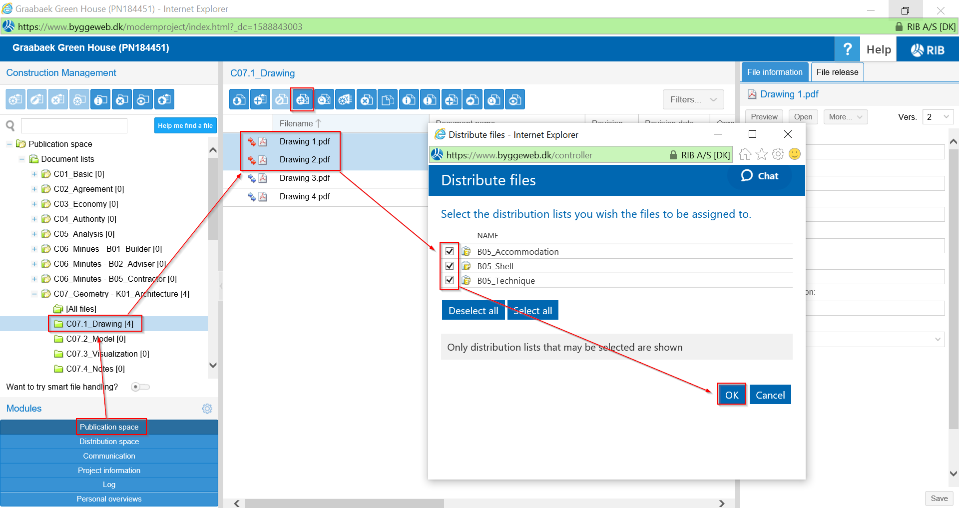Image resolution: width=959 pixels, height=508 pixels.
Task: Open the Filters dropdown
Action: click(x=693, y=100)
